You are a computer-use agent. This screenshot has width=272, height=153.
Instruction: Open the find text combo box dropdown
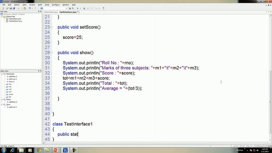pos(67,8)
